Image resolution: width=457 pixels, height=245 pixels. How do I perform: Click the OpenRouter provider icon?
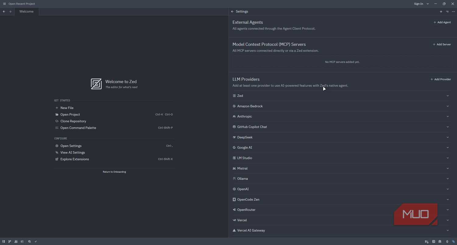tap(234, 210)
